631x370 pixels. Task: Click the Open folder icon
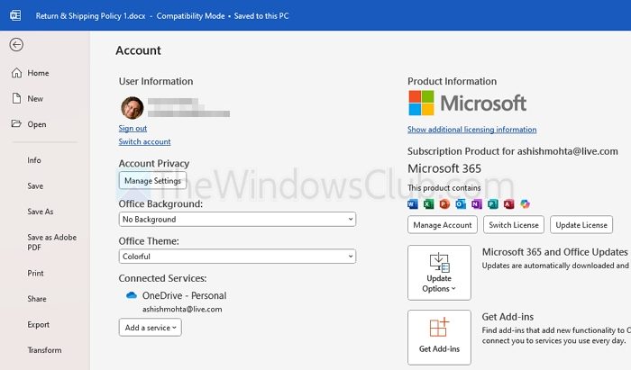coord(16,123)
